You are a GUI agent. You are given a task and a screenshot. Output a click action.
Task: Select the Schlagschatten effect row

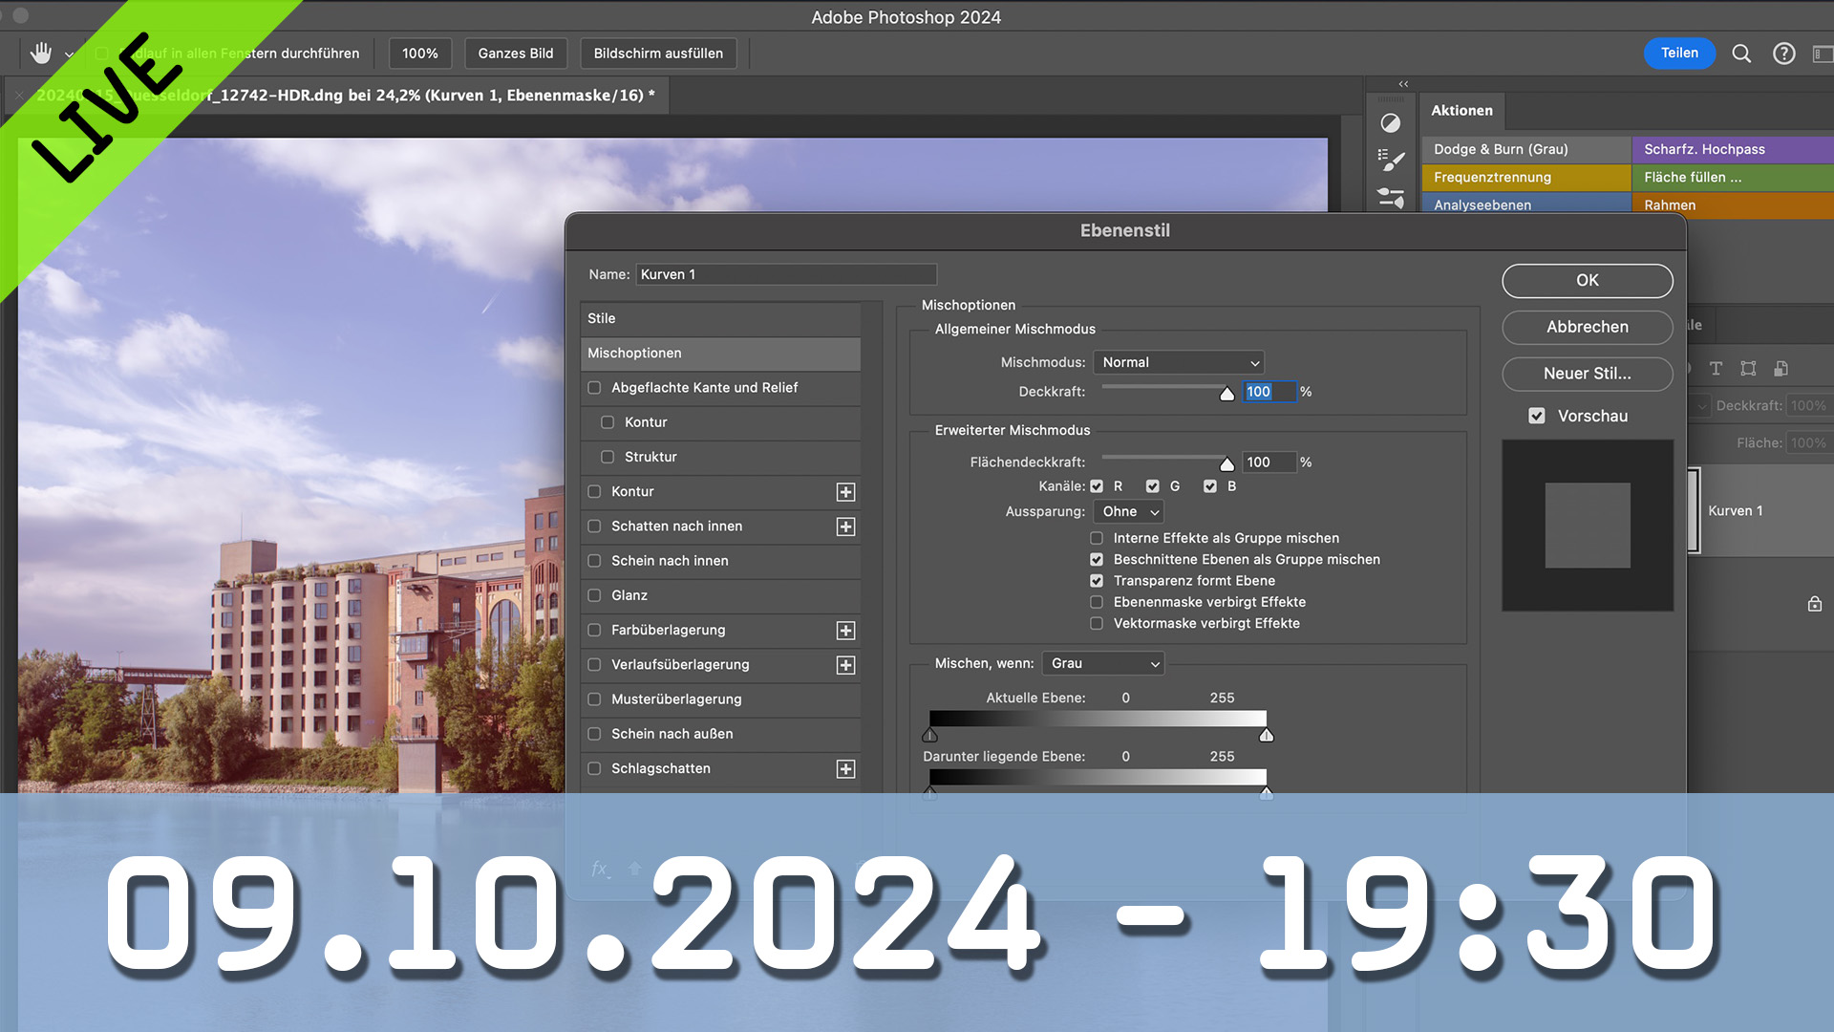720,769
